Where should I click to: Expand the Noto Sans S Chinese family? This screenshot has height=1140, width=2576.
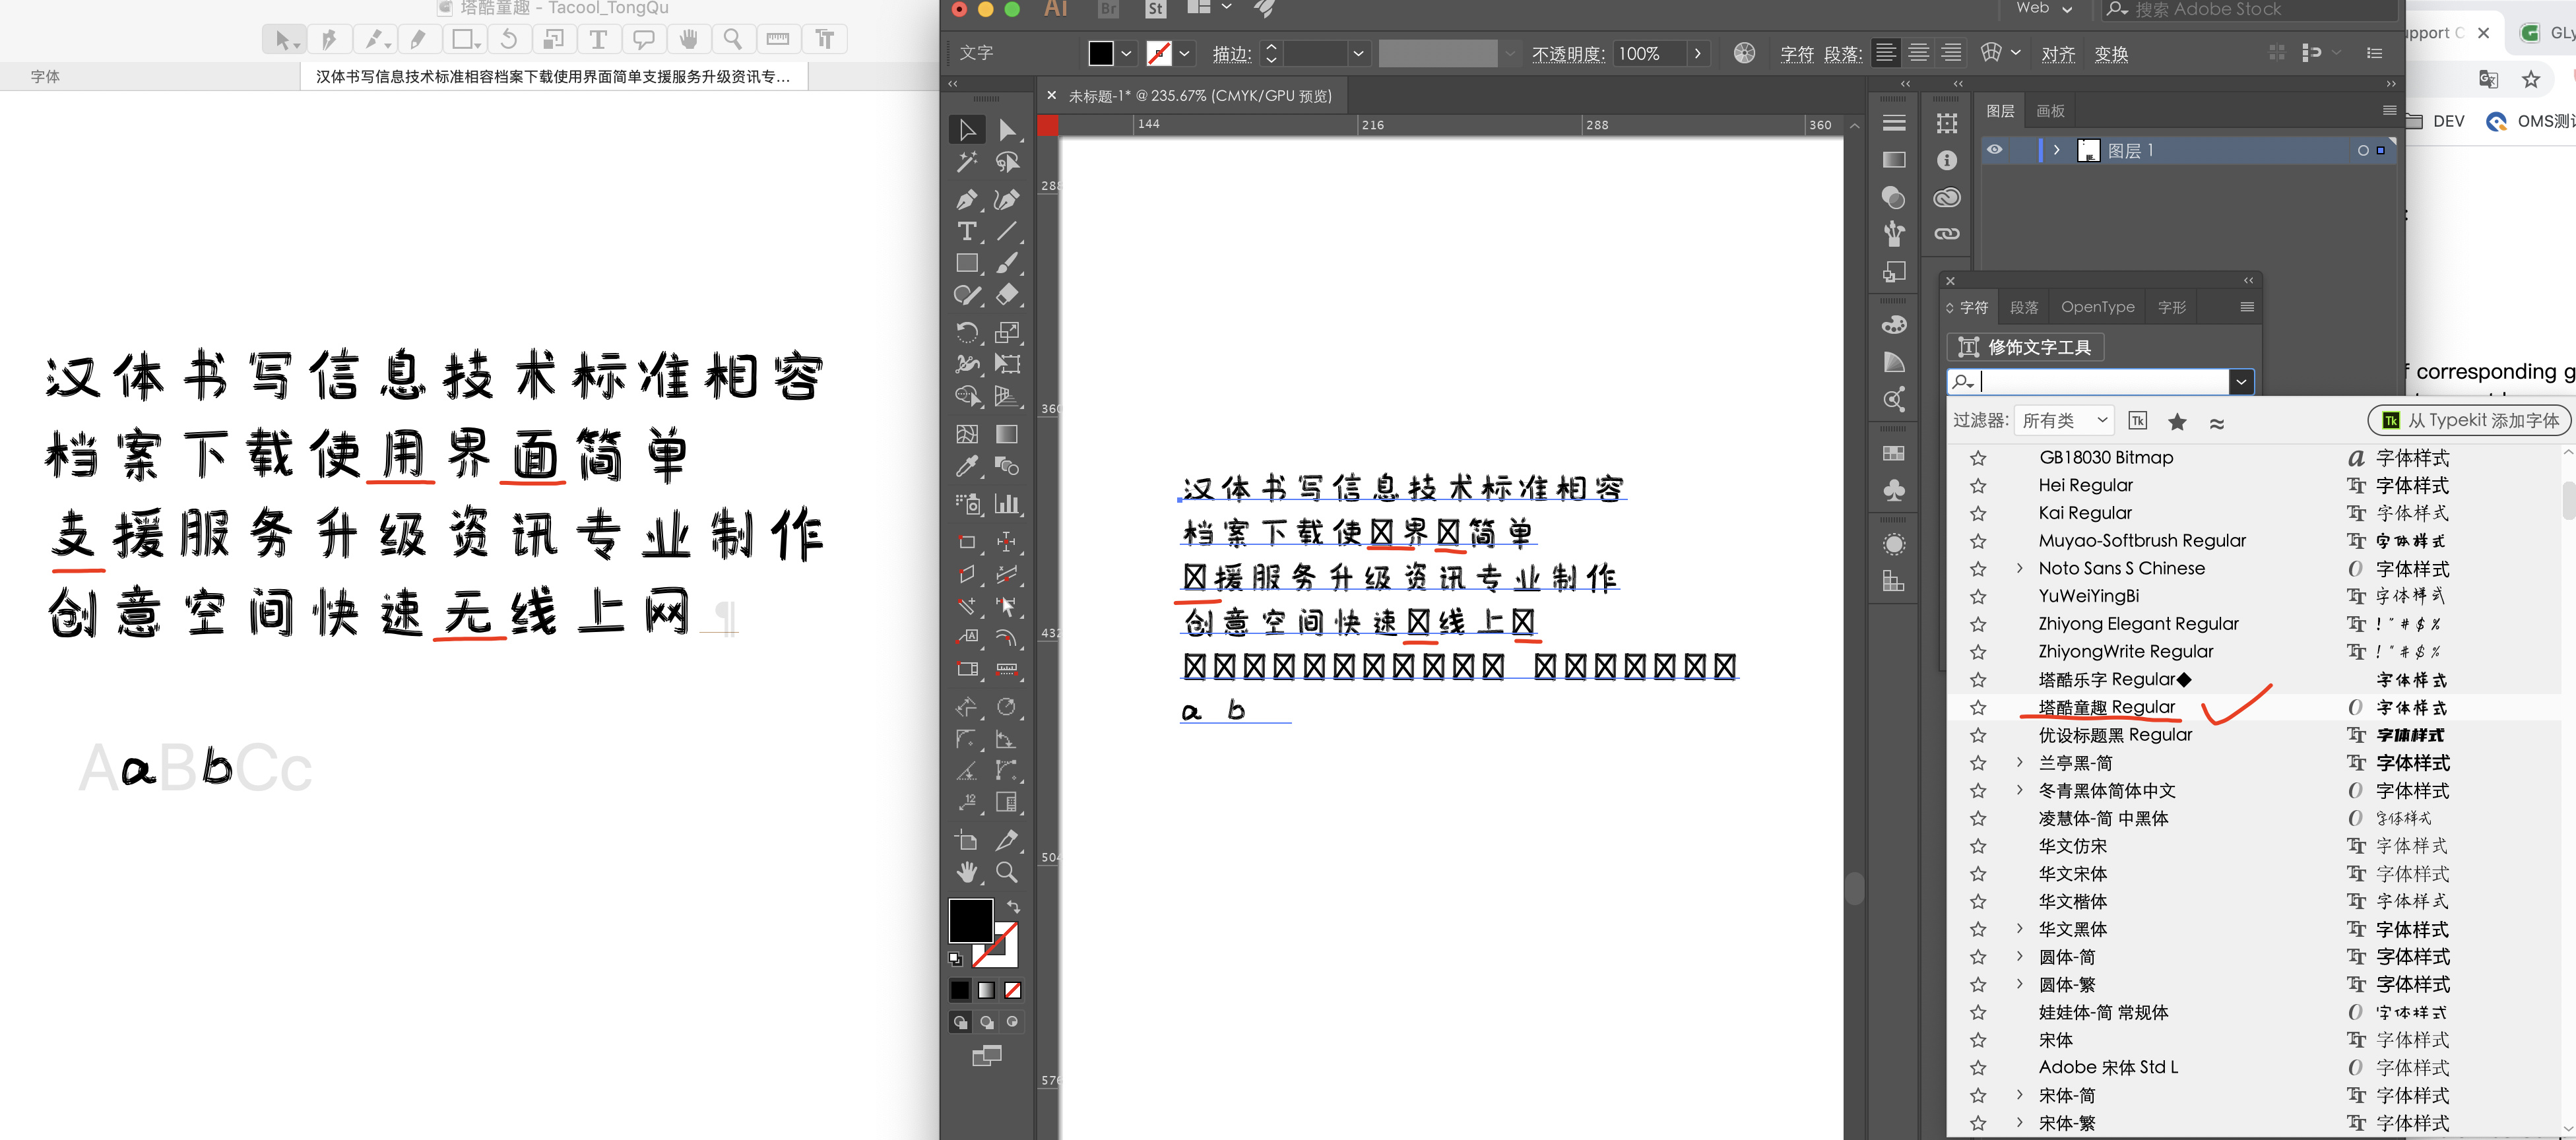tap(2019, 568)
